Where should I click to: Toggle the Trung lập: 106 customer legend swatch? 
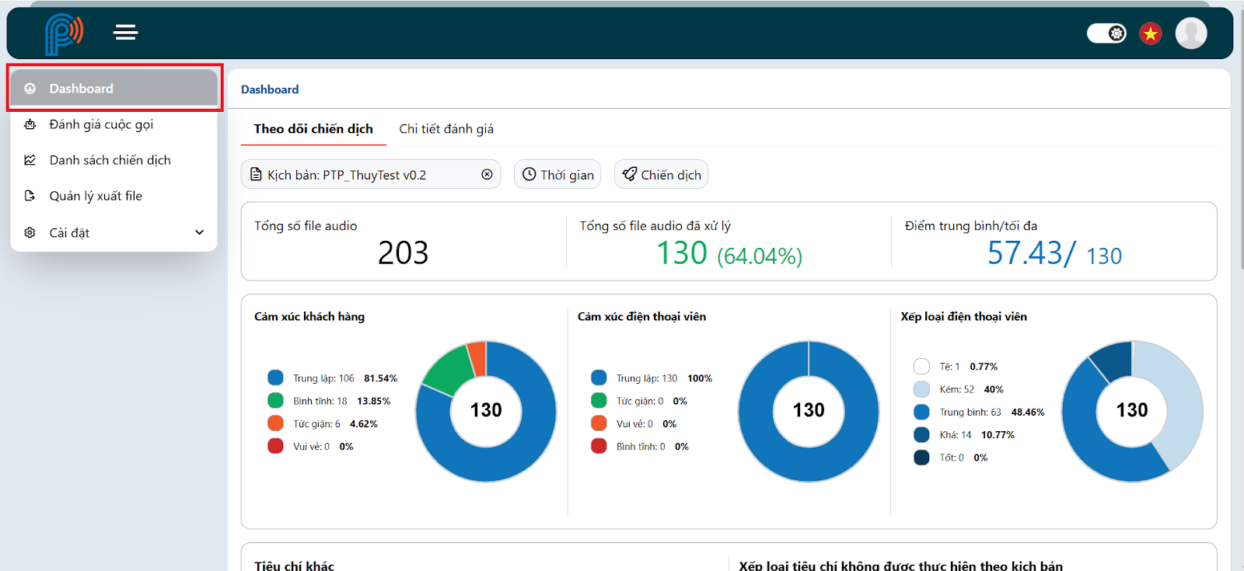[275, 378]
